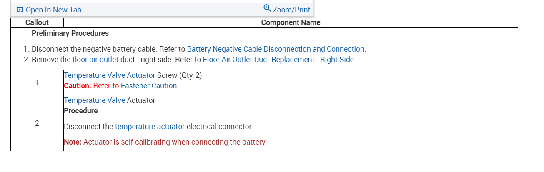This screenshot has width=544, height=172.
Task: Click the Screw (Qty: 2) text
Action: (x=179, y=75)
